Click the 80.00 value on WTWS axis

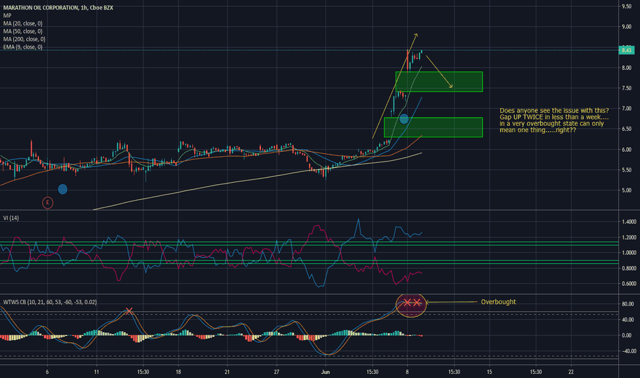(628, 304)
